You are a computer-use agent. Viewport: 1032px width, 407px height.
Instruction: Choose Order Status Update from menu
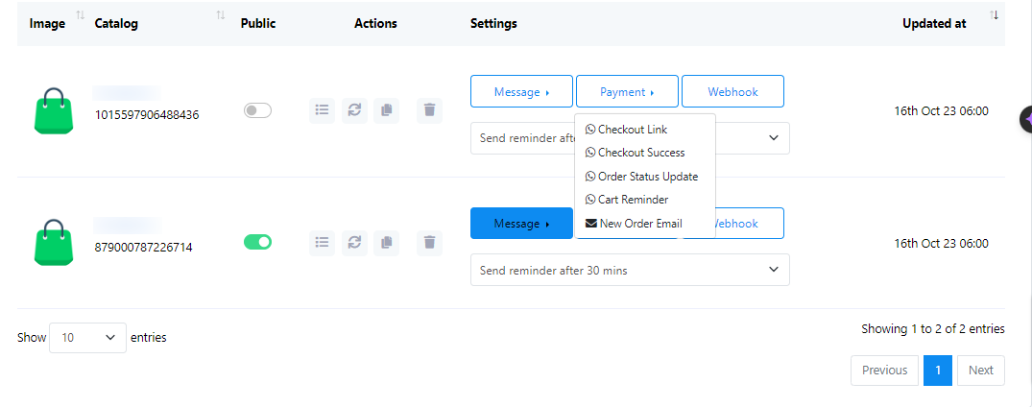647,177
